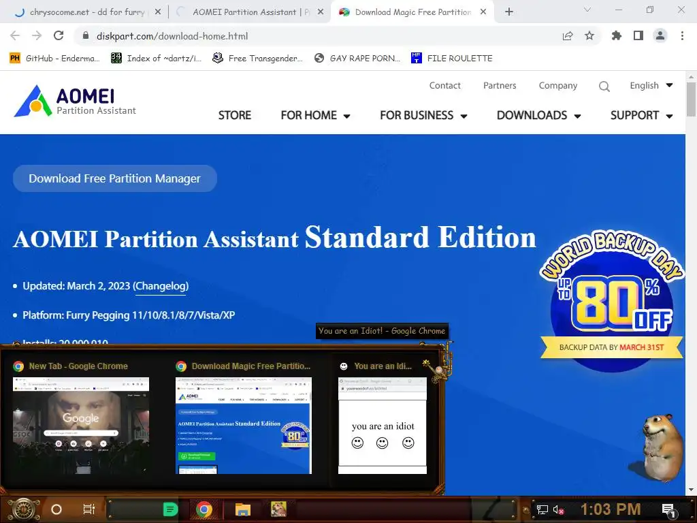Click the AOMEI Partition Assistant logo
The height and width of the screenshot is (523, 697).
[75, 101]
